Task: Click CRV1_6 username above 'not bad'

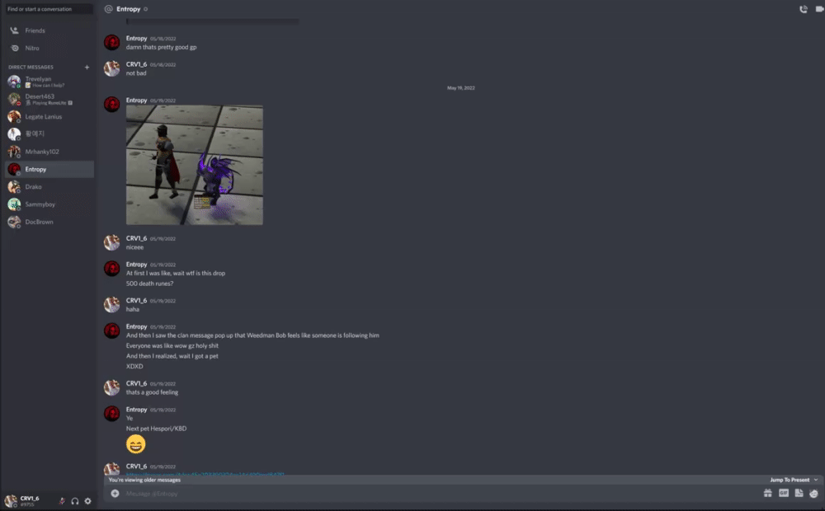Action: click(x=136, y=64)
